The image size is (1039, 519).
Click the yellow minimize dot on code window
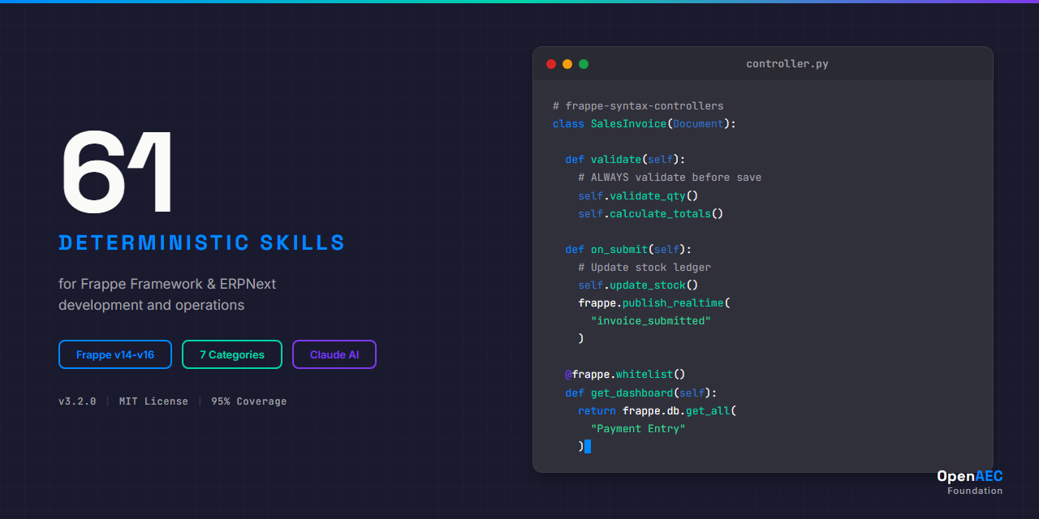click(567, 64)
